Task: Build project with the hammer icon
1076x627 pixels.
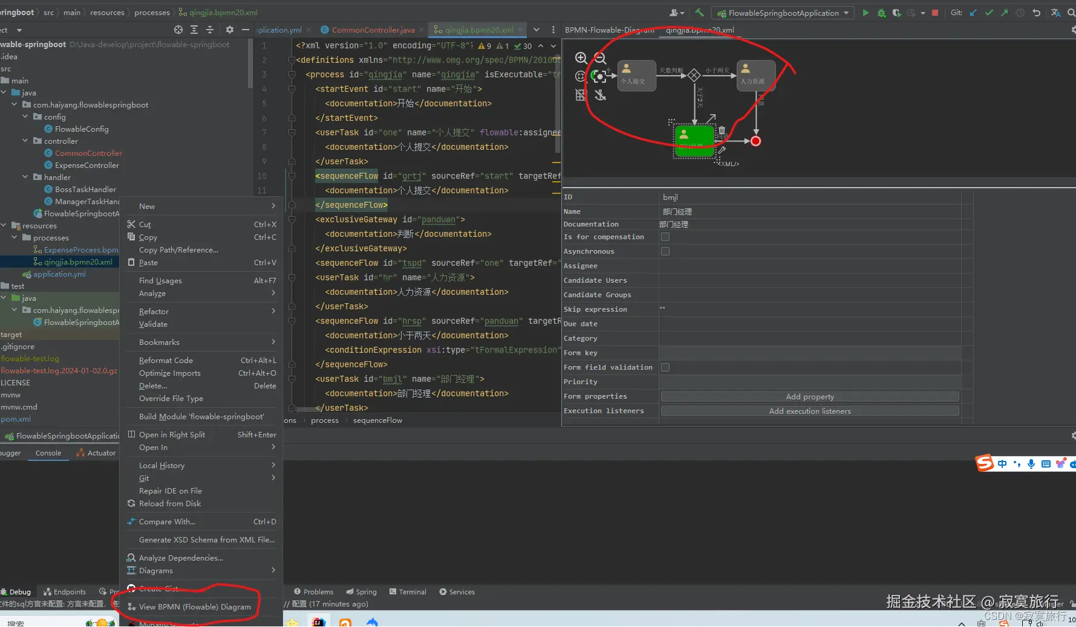Action: tap(699, 13)
